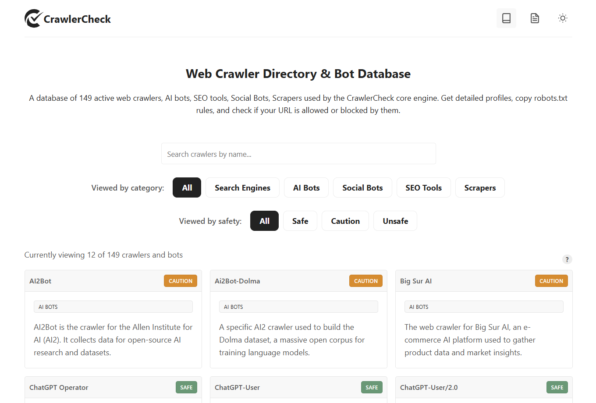Viewport: 596px width, 403px height.
Task: Show SEO Tools crawlers
Action: pos(423,187)
